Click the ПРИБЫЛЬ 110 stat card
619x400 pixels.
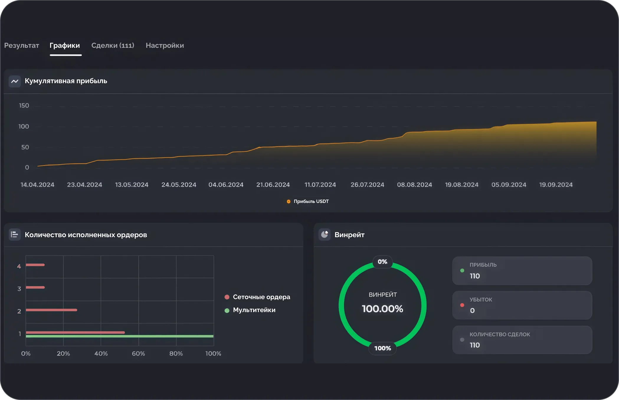point(522,271)
